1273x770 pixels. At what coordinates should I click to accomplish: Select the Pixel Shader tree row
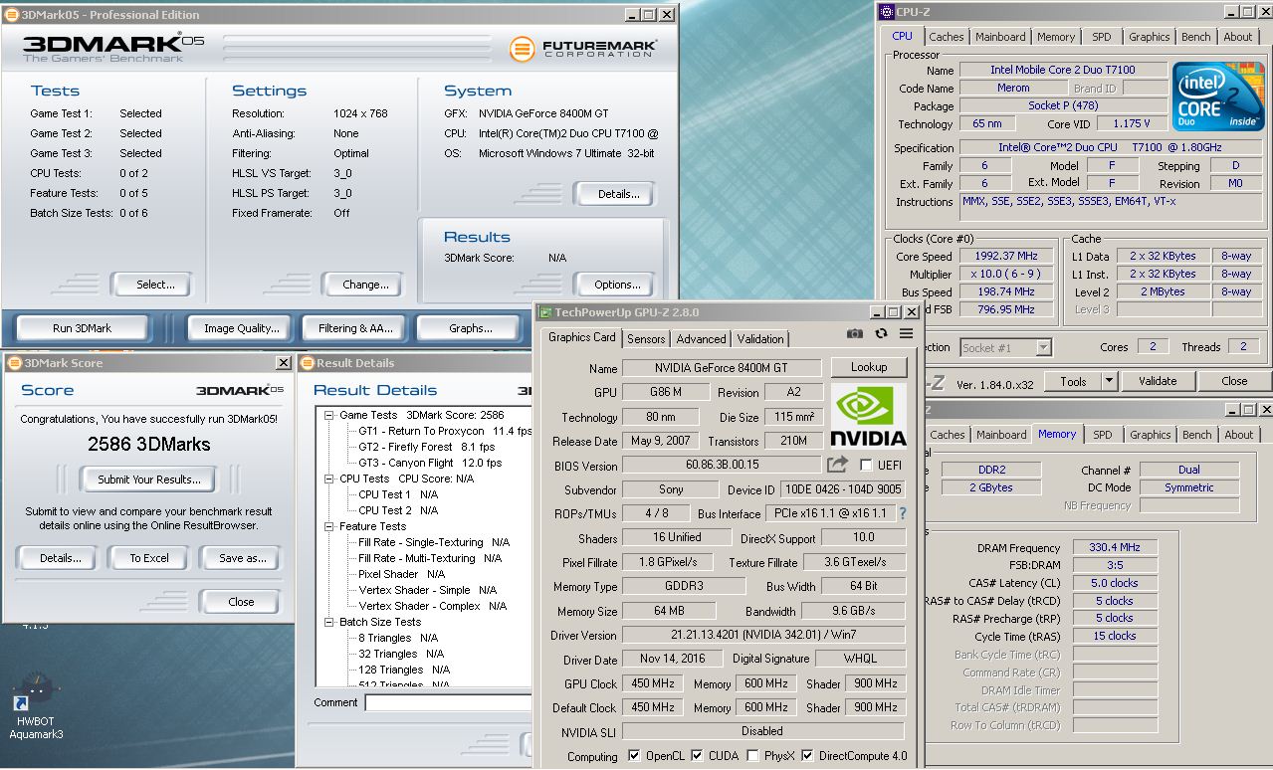pos(401,574)
